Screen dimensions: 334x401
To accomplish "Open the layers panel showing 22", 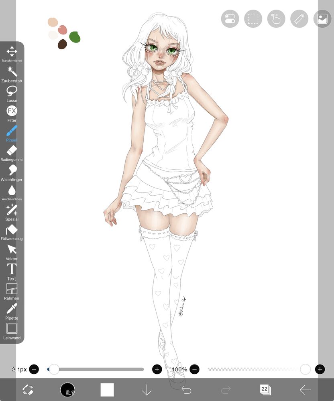I will (265, 390).
